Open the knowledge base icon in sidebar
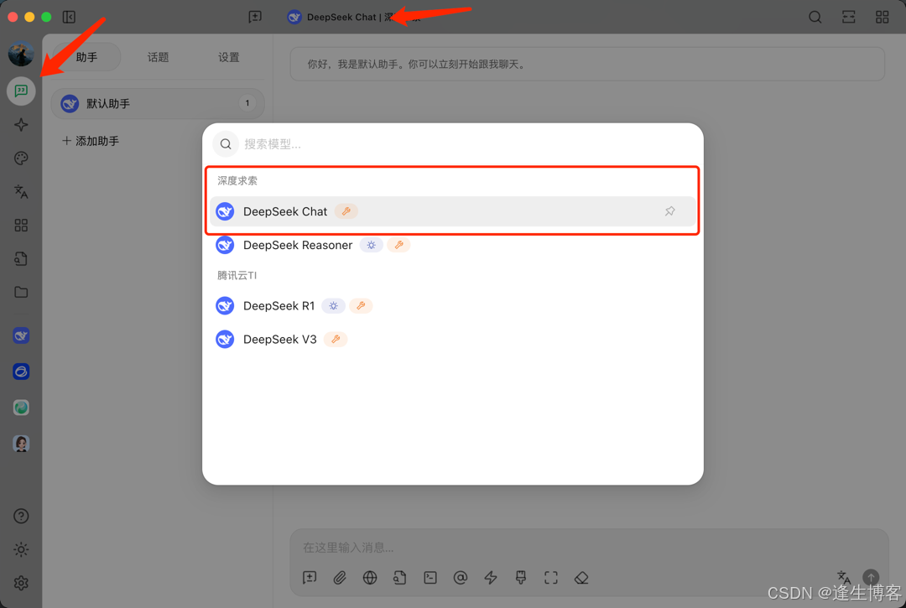Screen dimensions: 906x608 click(x=21, y=258)
